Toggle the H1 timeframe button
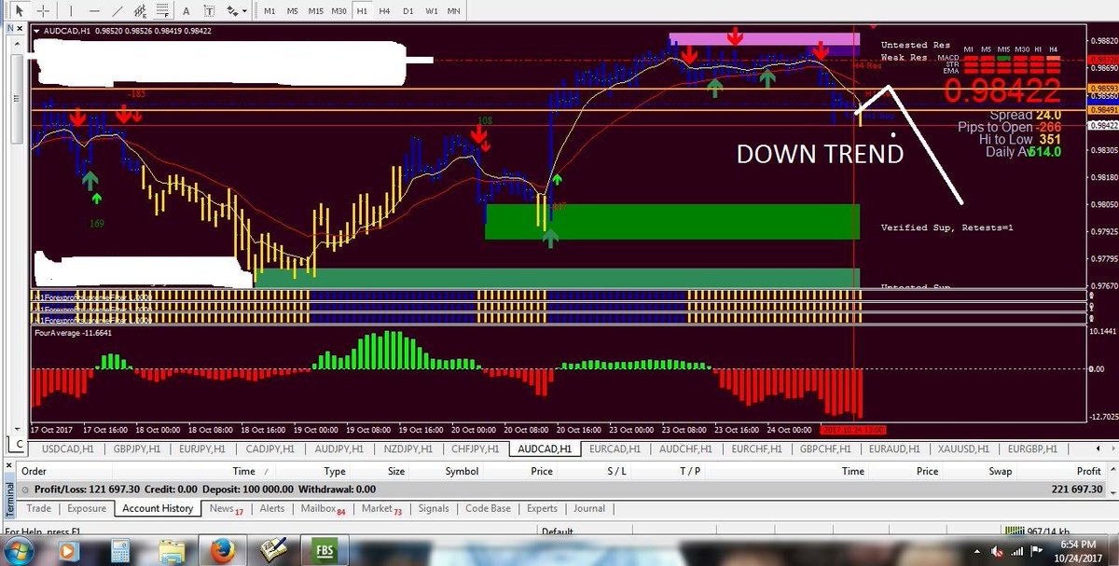Viewport: 1119px width, 566px height. point(362,11)
